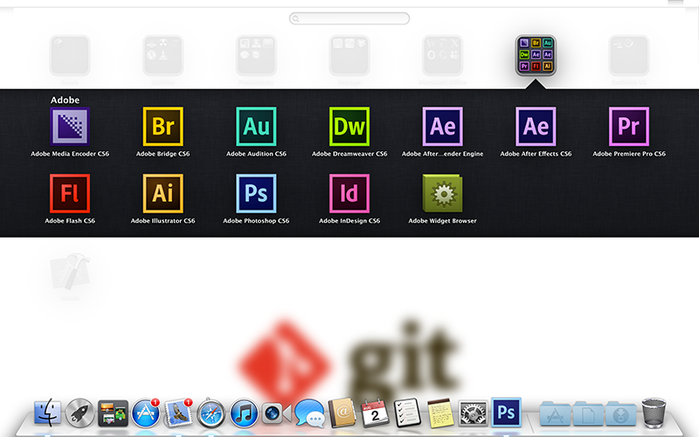The height and width of the screenshot is (437, 699).
Task: Open Adobe After Effects Render Engine
Action: 442,127
